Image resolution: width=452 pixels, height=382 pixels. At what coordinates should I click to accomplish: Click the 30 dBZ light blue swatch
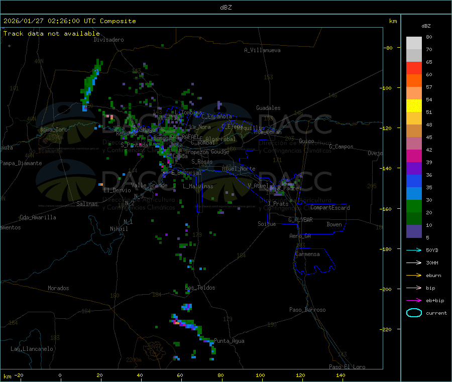pos(414,194)
